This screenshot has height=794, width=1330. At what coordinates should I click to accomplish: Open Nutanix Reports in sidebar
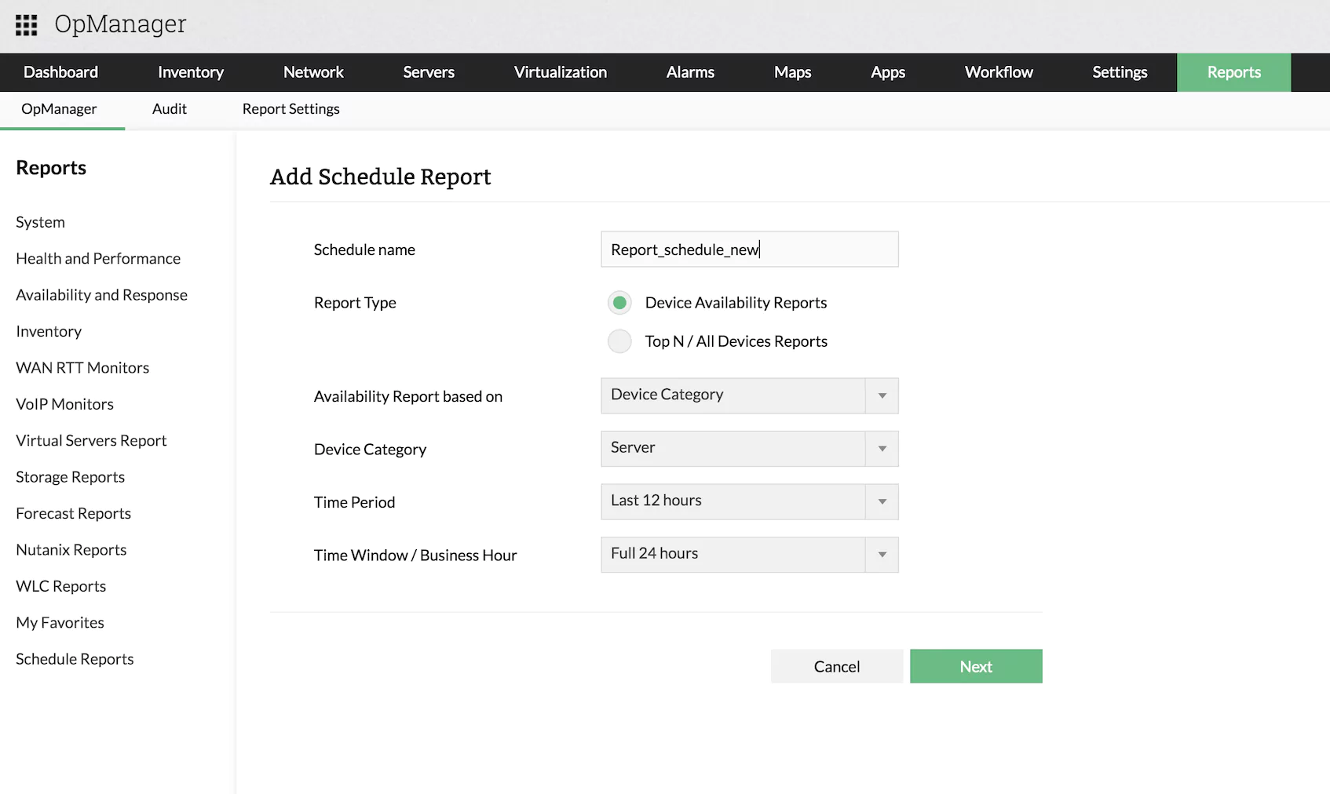point(71,550)
